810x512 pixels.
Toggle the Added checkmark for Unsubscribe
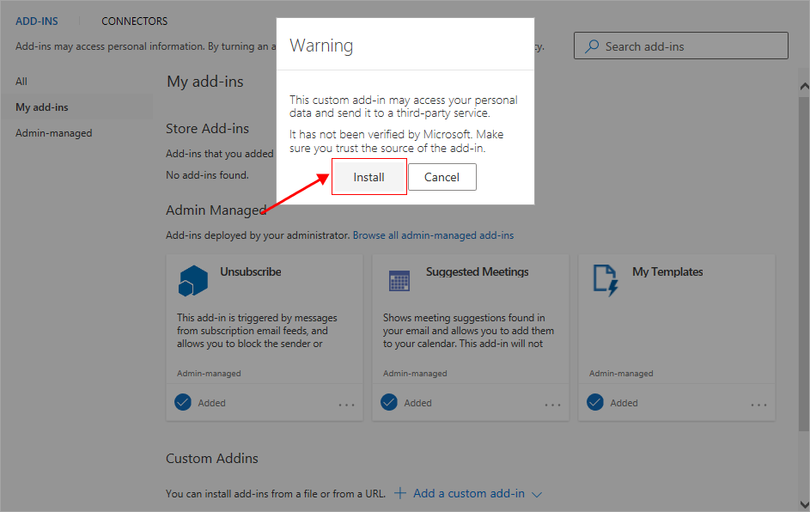[183, 402]
